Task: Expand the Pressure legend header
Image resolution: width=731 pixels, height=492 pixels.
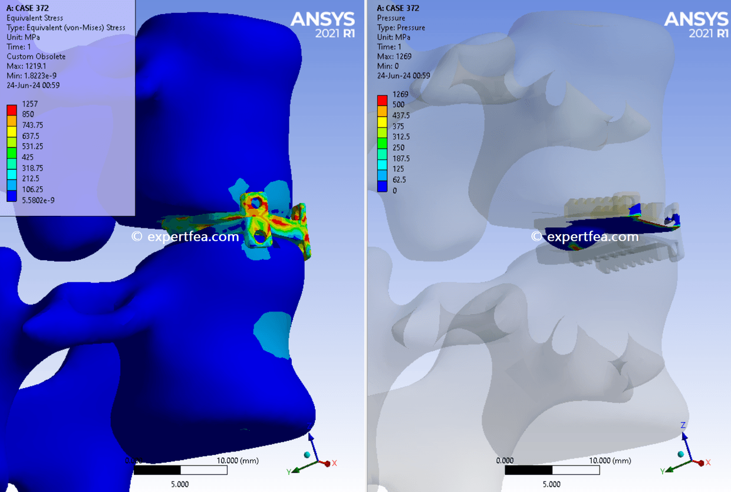Action: tap(393, 18)
